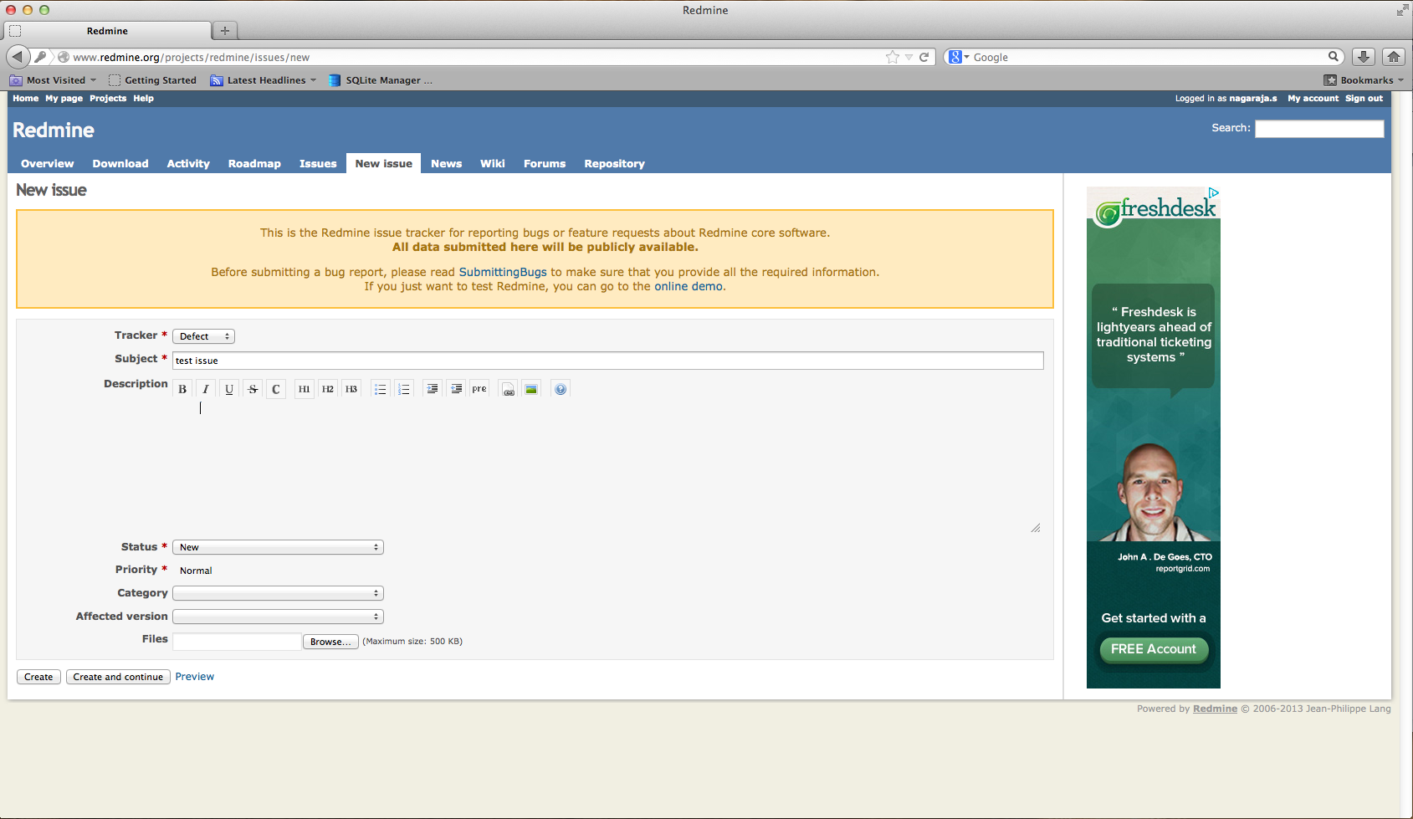Insert an unordered bullet list
Image resolution: width=1413 pixels, height=819 pixels.
point(381,389)
